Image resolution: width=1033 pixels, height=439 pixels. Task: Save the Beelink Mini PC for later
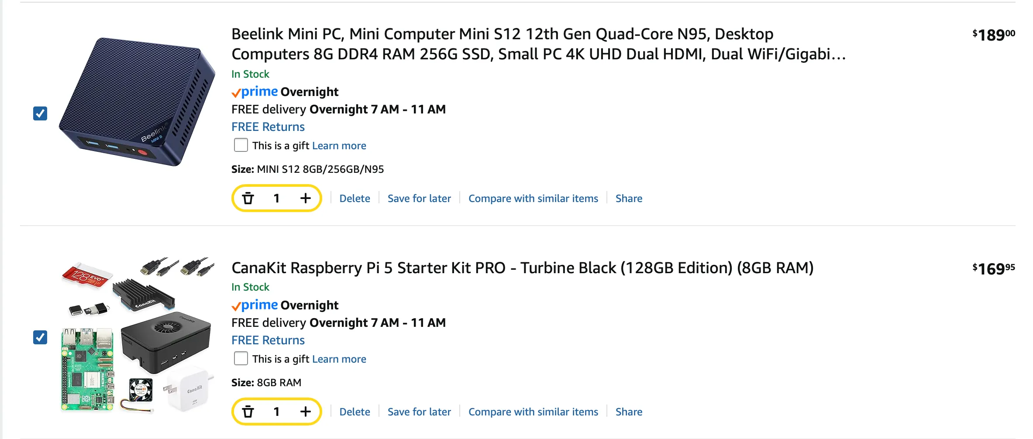pos(419,198)
